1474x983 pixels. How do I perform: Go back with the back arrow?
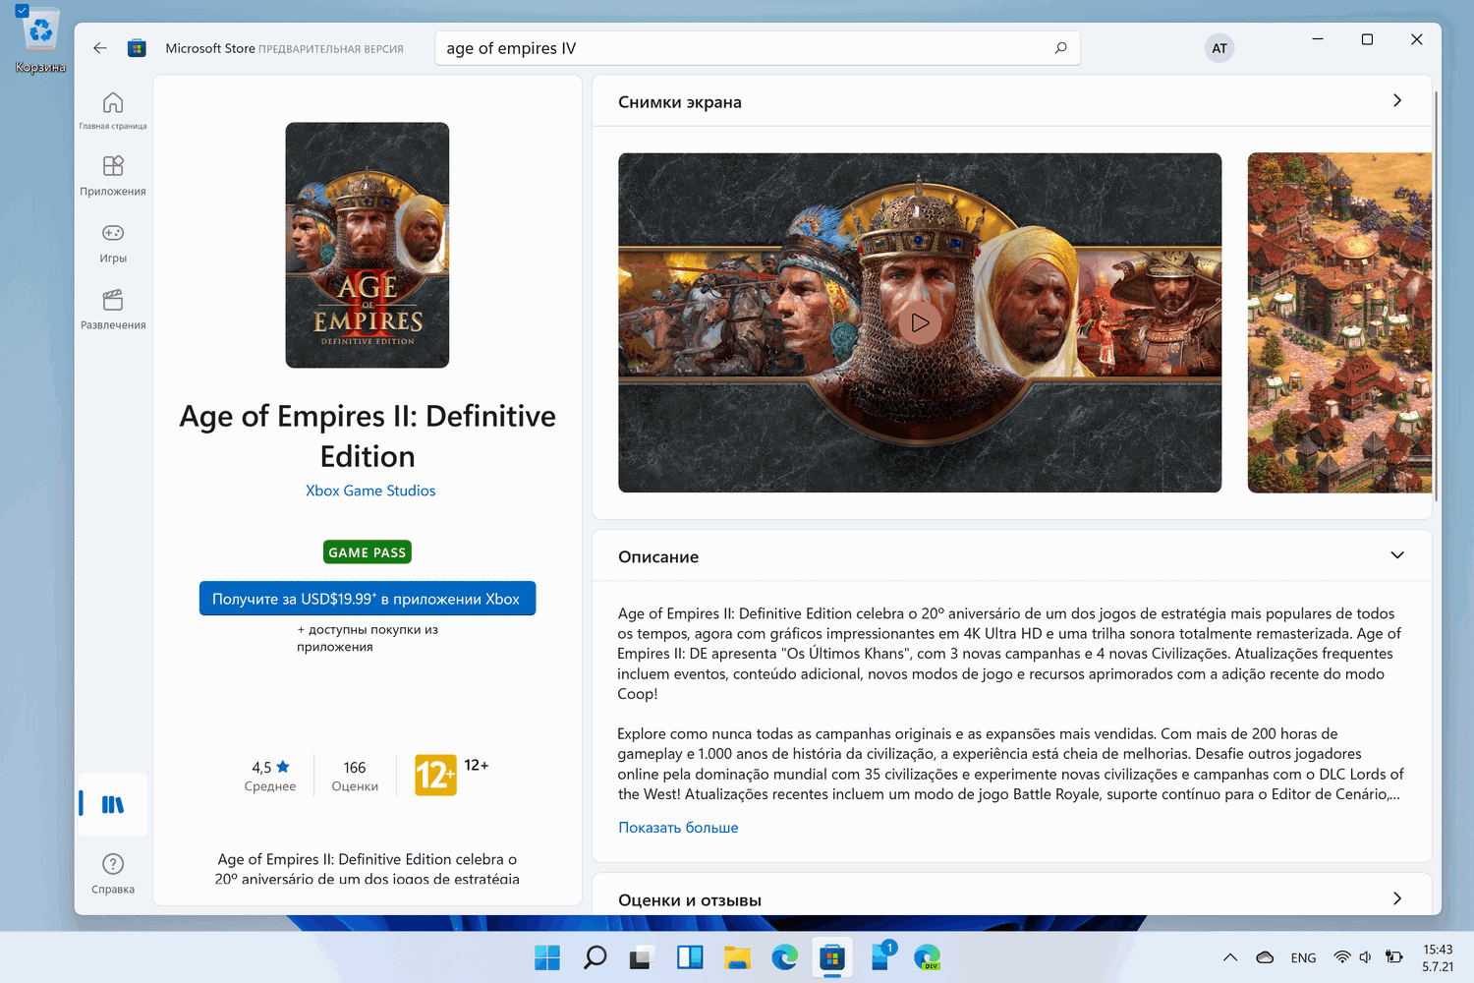[100, 48]
